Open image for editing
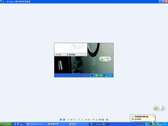 click(103, 120)
